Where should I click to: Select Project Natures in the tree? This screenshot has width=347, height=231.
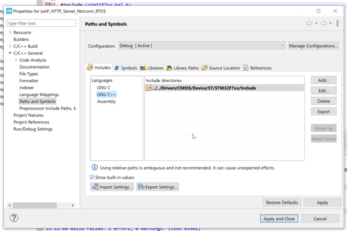coord(28,115)
